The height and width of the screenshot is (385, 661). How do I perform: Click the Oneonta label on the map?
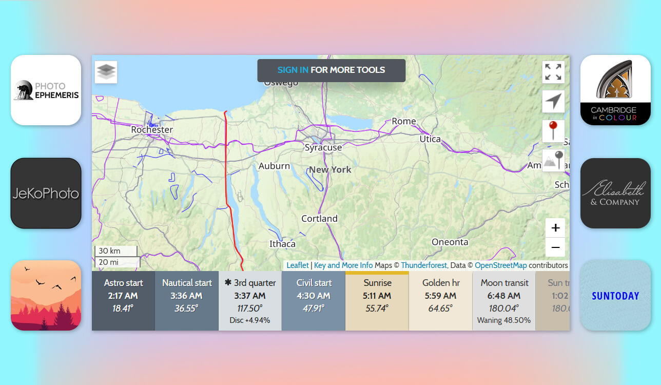pos(450,242)
